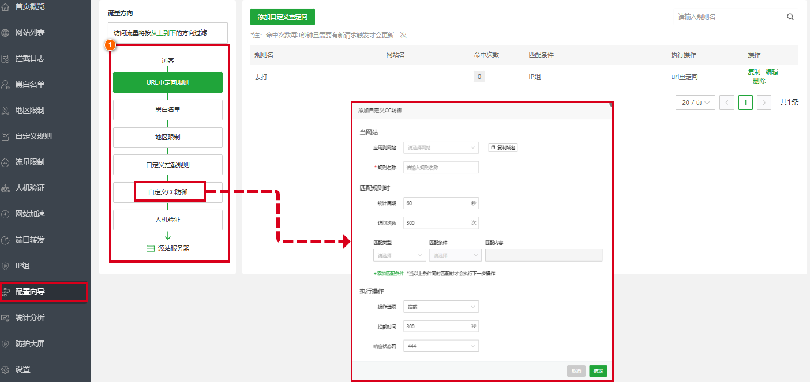Image resolution: width=810 pixels, height=382 pixels.
Task: Click the 复制域名 button
Action: click(x=503, y=147)
